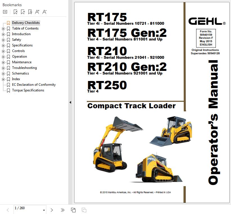Open the Operation bookmark

click(x=19, y=57)
